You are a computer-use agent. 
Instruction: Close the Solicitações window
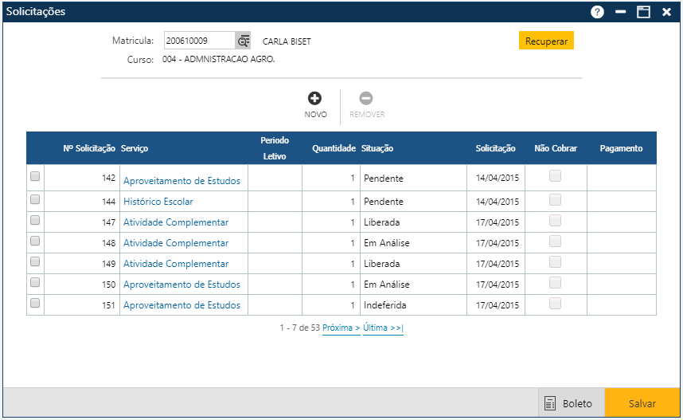pyautogui.click(x=666, y=12)
